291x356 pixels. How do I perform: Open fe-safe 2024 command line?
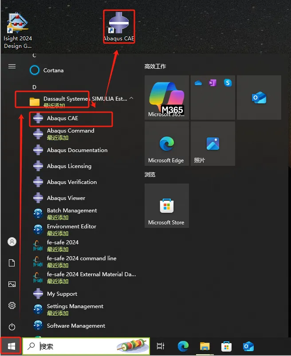[x=83, y=262]
